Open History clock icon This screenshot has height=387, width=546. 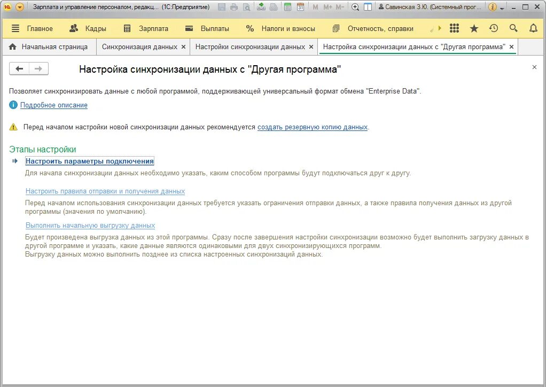tap(494, 28)
